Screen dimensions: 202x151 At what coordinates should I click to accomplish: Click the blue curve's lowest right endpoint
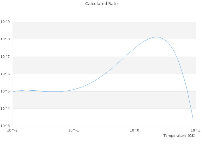tap(193, 119)
